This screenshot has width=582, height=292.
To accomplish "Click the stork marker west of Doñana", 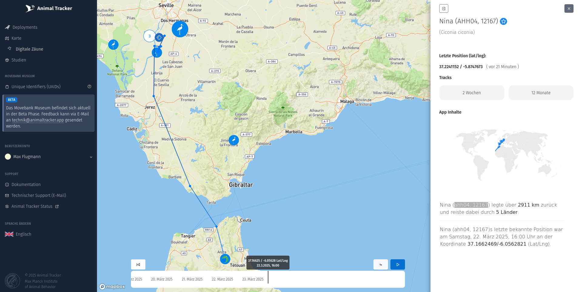I will point(113,45).
